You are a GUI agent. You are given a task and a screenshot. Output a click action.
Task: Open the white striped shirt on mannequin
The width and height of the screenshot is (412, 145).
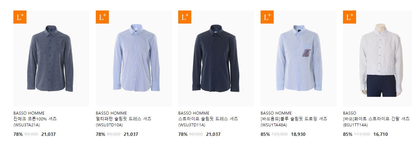click(377, 59)
